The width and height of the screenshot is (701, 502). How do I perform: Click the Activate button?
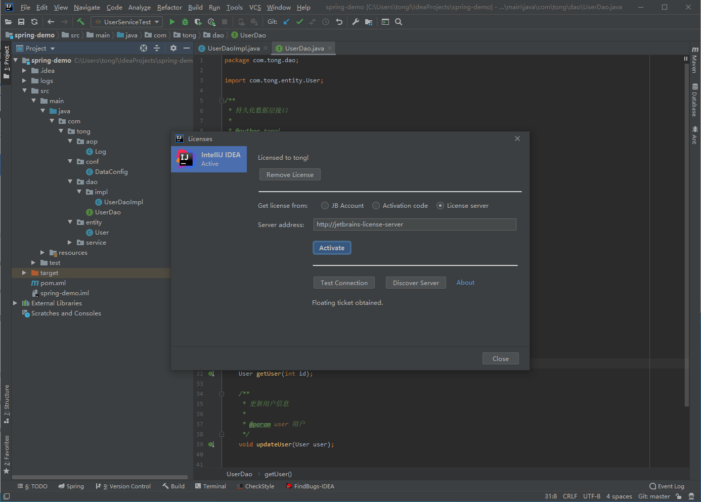(x=332, y=248)
